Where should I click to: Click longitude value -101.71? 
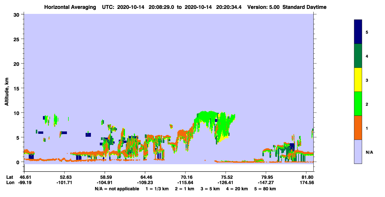click(65, 183)
